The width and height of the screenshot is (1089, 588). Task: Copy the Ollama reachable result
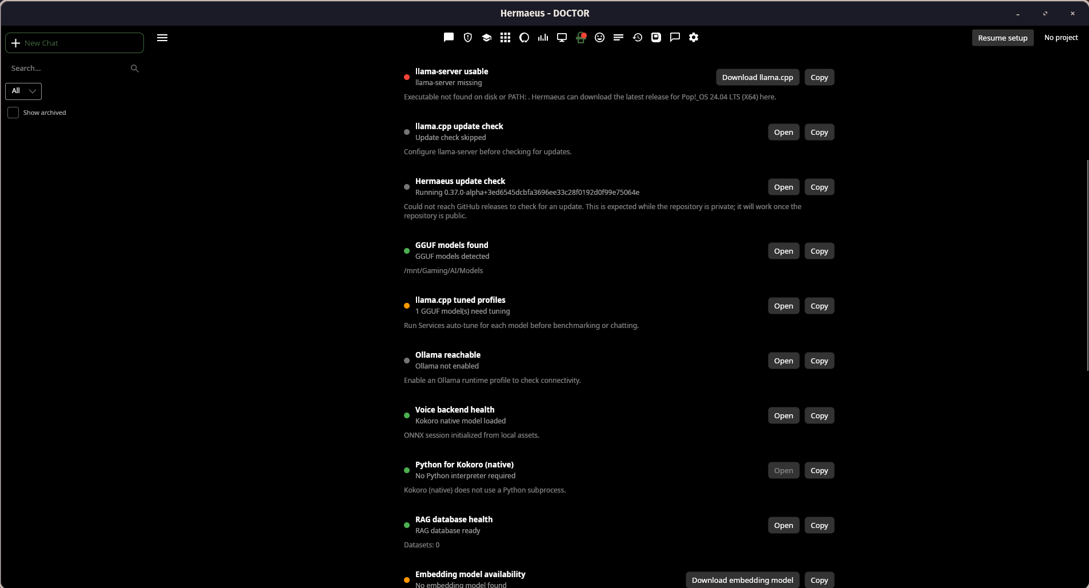(819, 361)
